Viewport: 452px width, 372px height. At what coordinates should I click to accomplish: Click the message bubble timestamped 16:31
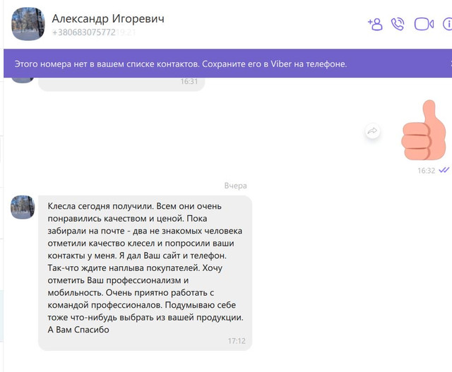[x=120, y=83]
